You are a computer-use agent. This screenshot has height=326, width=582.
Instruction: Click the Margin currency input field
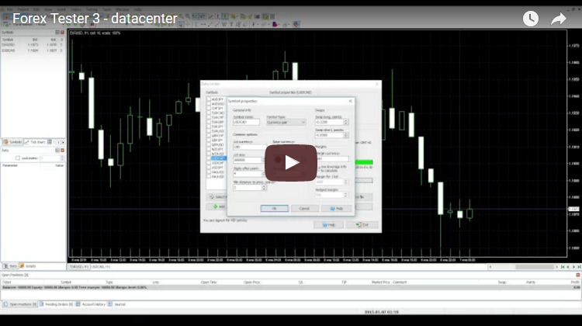point(332,158)
